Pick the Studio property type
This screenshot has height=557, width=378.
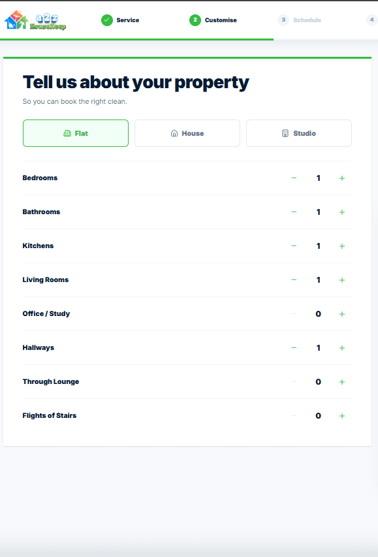299,133
